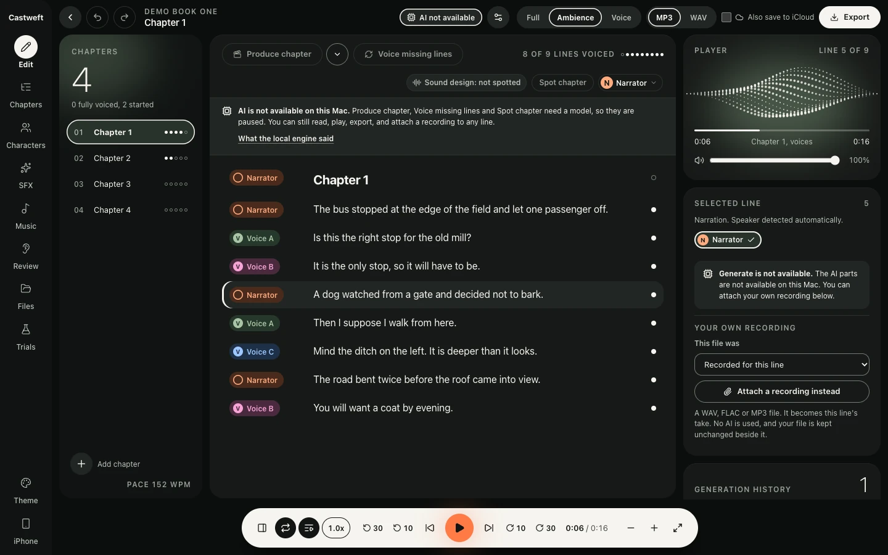Switch to the Voice mix tab
This screenshot has height=555, width=888.
(621, 17)
